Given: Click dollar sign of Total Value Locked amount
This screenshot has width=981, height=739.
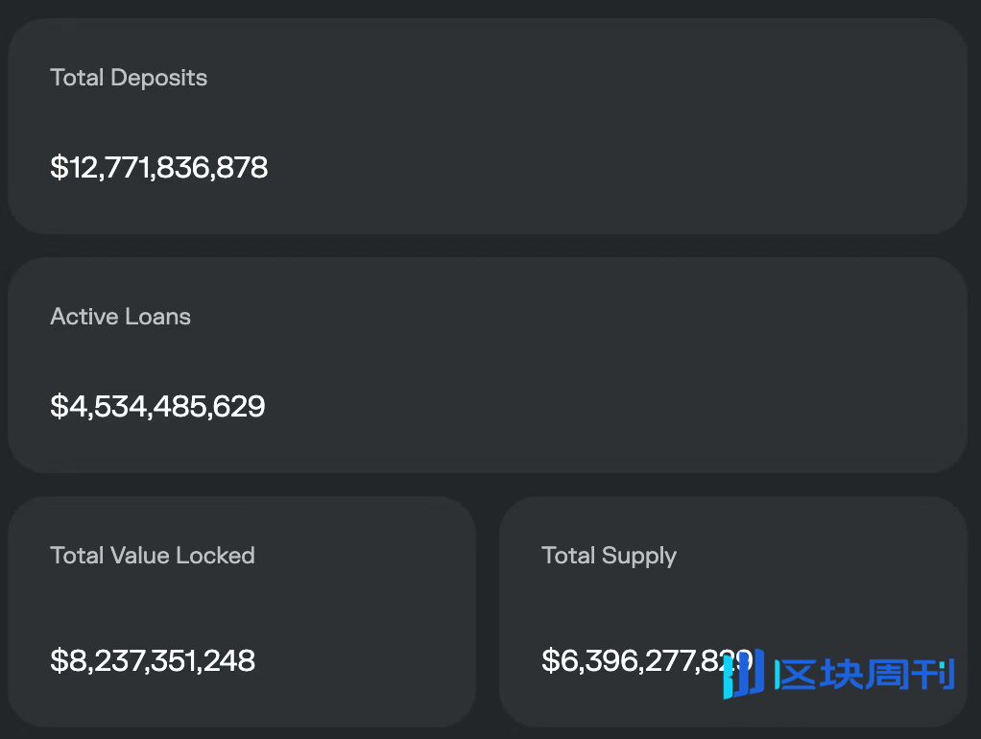Looking at the screenshot, I should click(x=58, y=660).
